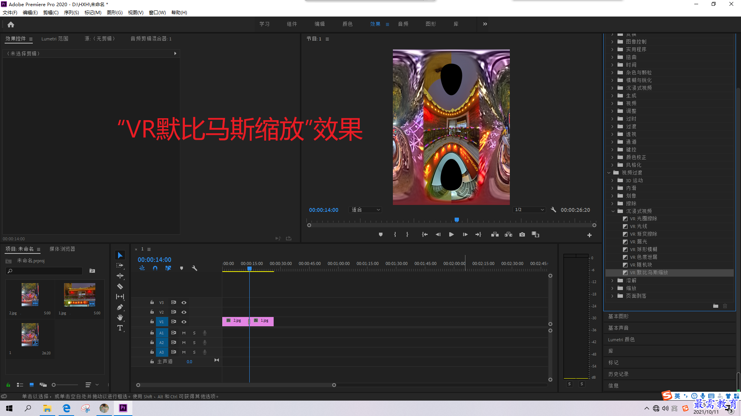Toggle V1 track lock
This screenshot has height=416, width=741.
pos(152,322)
